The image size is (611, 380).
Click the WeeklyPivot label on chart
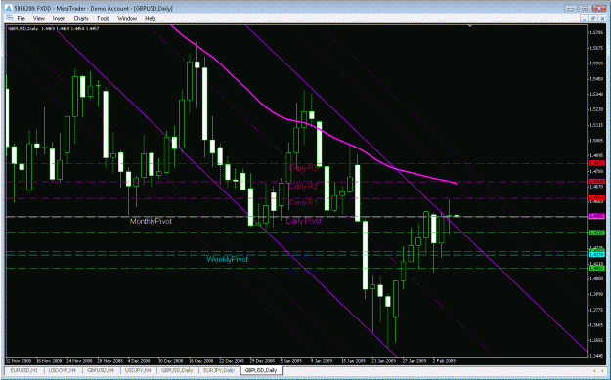pyautogui.click(x=227, y=259)
